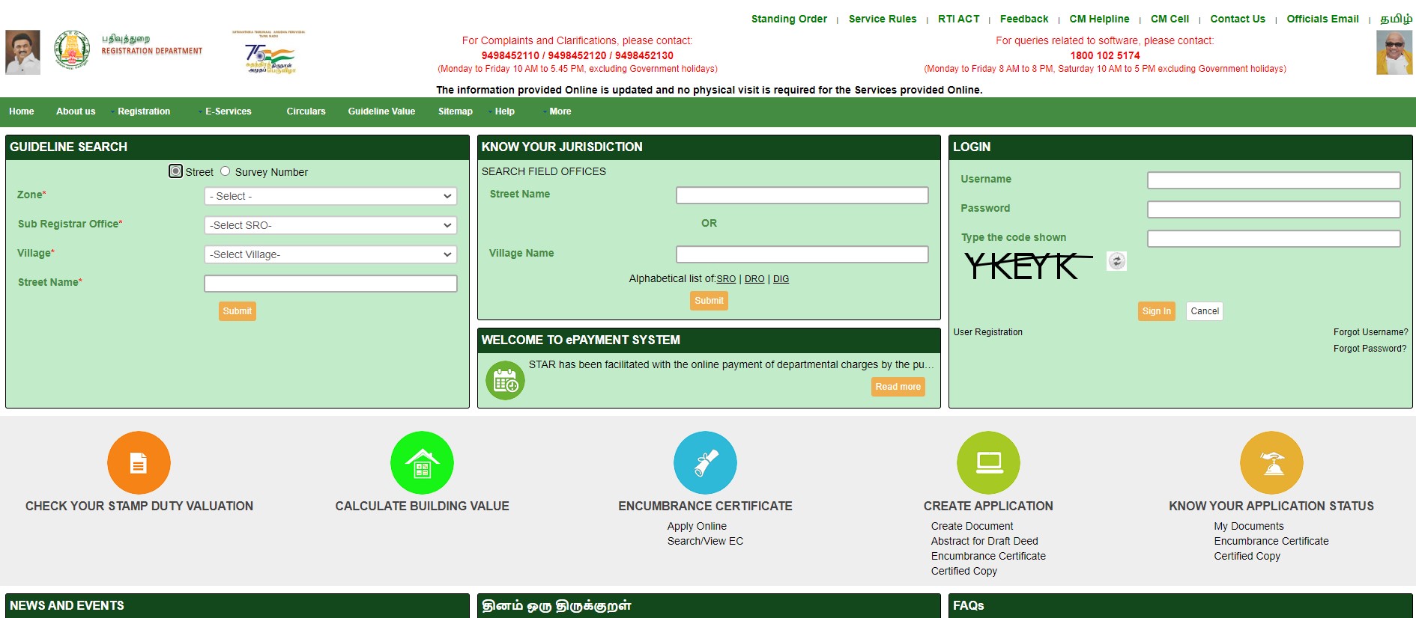The width and height of the screenshot is (1416, 618).
Task: Click Read more in ePayment section
Action: point(898,387)
